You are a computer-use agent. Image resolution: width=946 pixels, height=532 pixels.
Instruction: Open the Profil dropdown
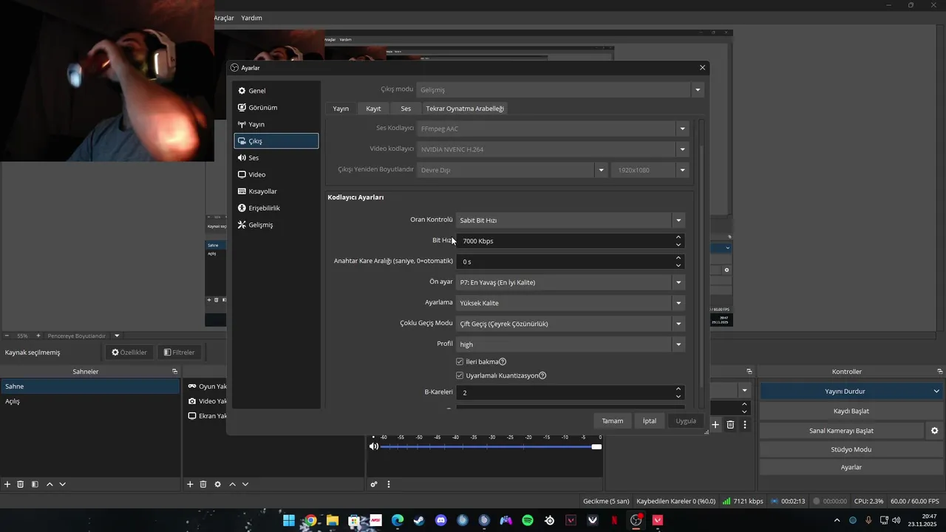pyautogui.click(x=678, y=344)
